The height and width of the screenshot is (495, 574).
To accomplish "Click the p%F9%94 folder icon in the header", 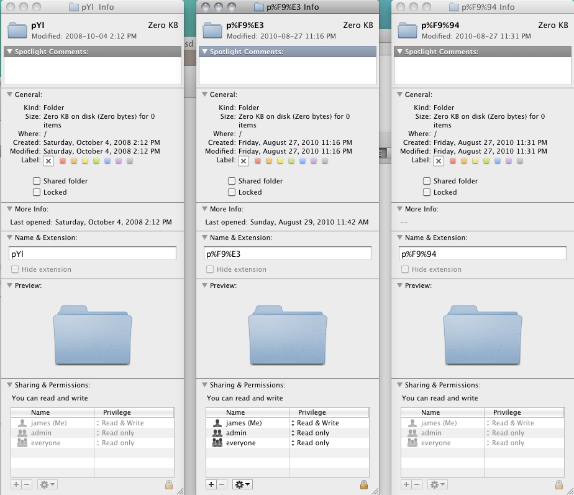I will [x=408, y=30].
